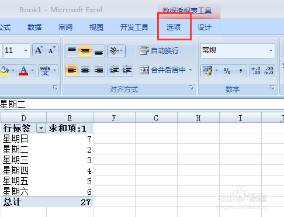284x217 pixels.
Task: Increase decimal places
Action: (x=256, y=71)
